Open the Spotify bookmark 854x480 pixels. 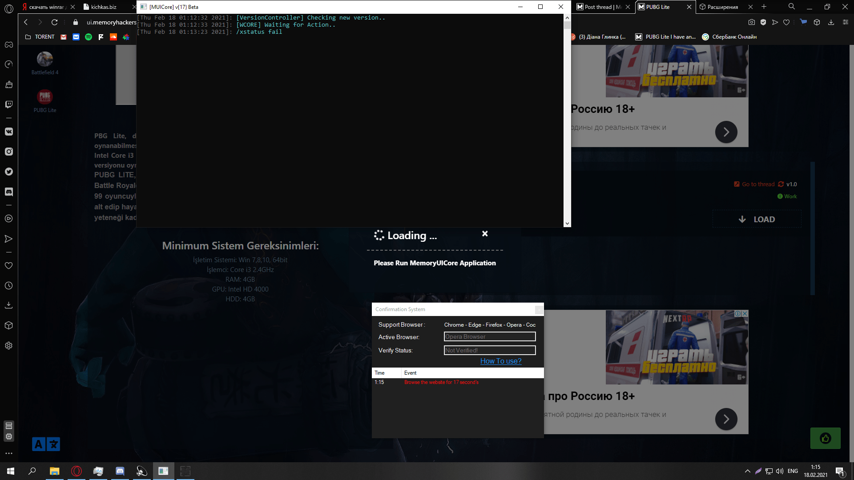pos(89,37)
